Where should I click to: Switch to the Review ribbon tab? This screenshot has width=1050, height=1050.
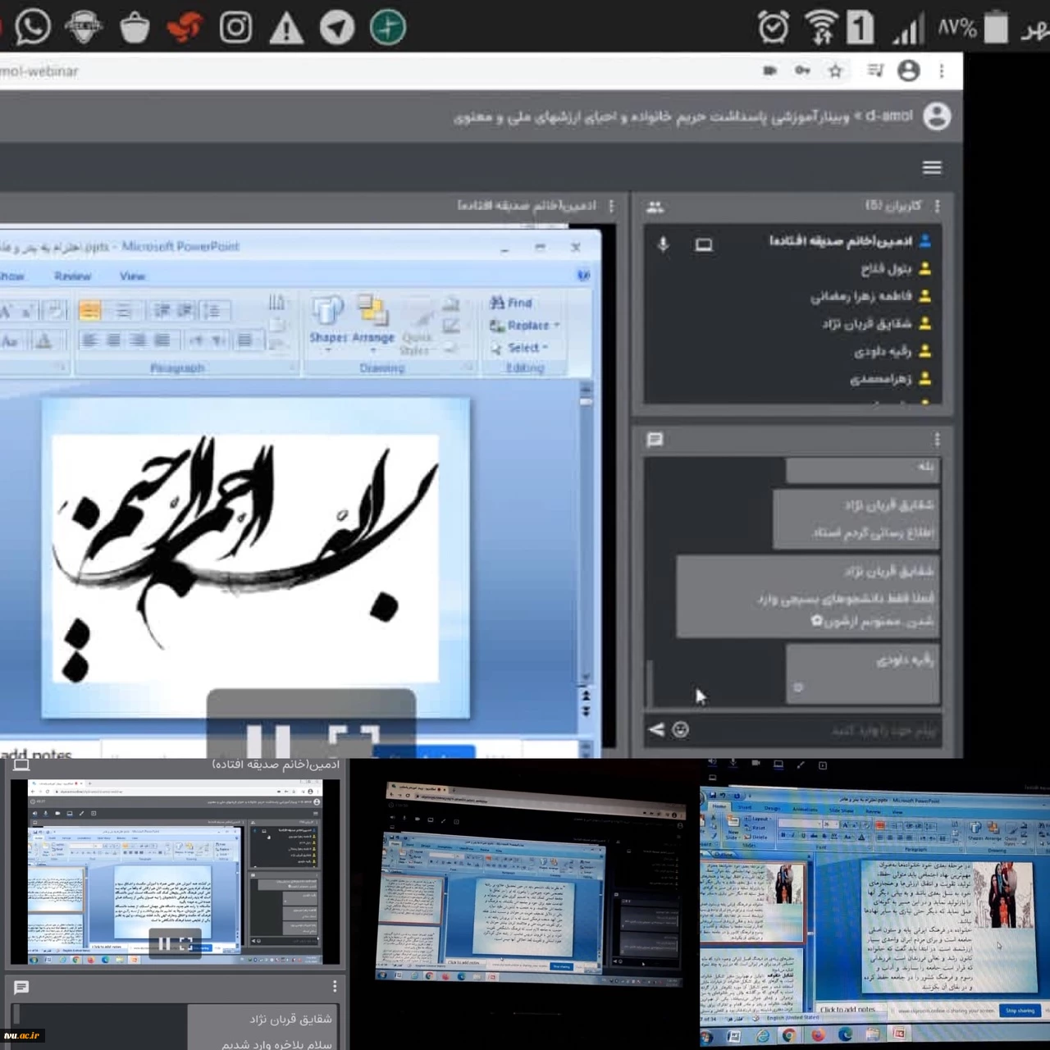coord(73,276)
